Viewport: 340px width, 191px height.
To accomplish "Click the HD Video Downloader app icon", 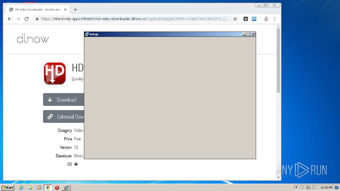I will (55, 73).
